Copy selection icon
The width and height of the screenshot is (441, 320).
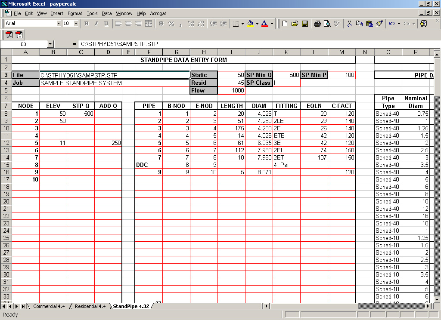point(359,24)
